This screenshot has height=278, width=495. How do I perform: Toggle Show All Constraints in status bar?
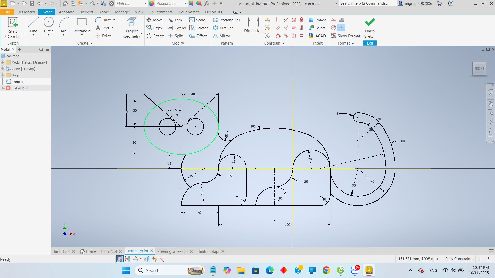click(x=128, y=259)
